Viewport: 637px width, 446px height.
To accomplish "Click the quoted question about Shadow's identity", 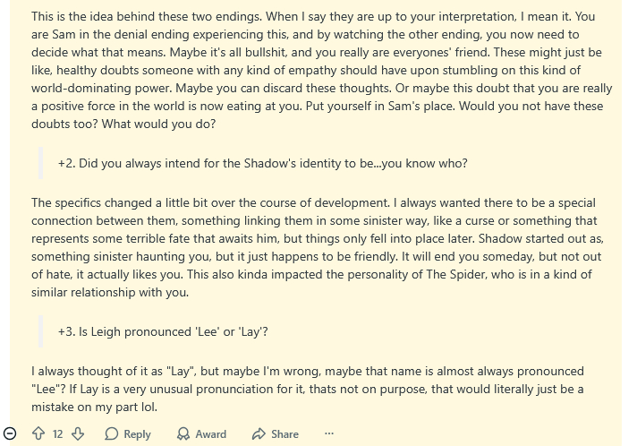I will tap(262, 164).
